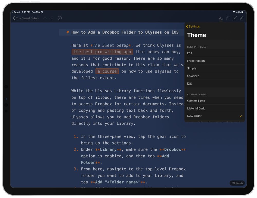Click the status bar time '6:33 PM'
This screenshot has width=257, height=198.
pos(26,12)
